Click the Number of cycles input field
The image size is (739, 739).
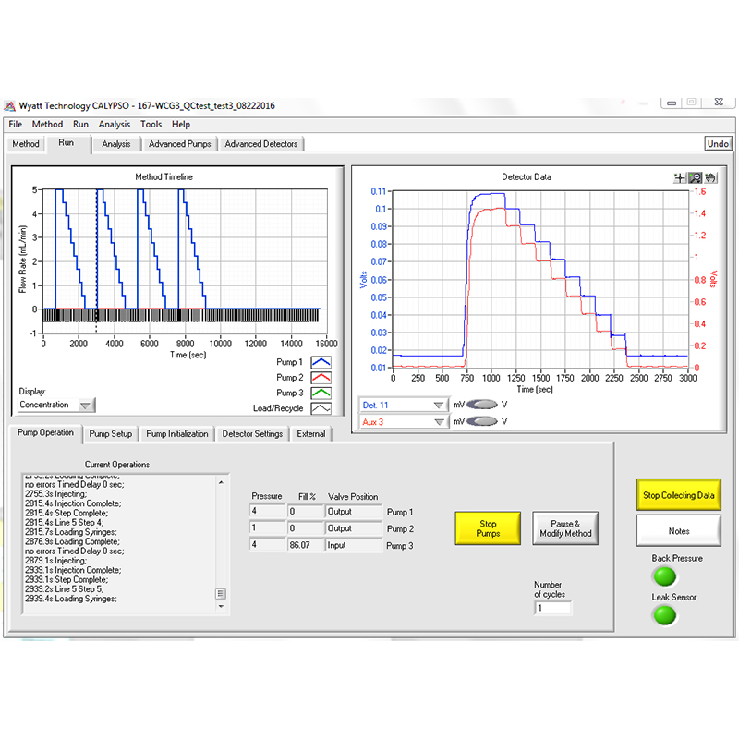(552, 608)
